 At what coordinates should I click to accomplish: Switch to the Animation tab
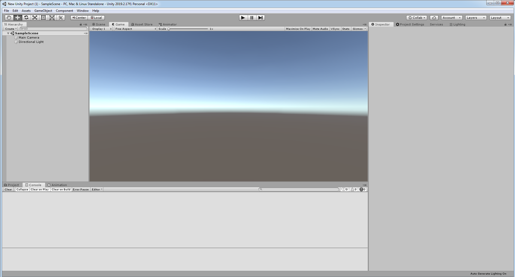[57, 185]
